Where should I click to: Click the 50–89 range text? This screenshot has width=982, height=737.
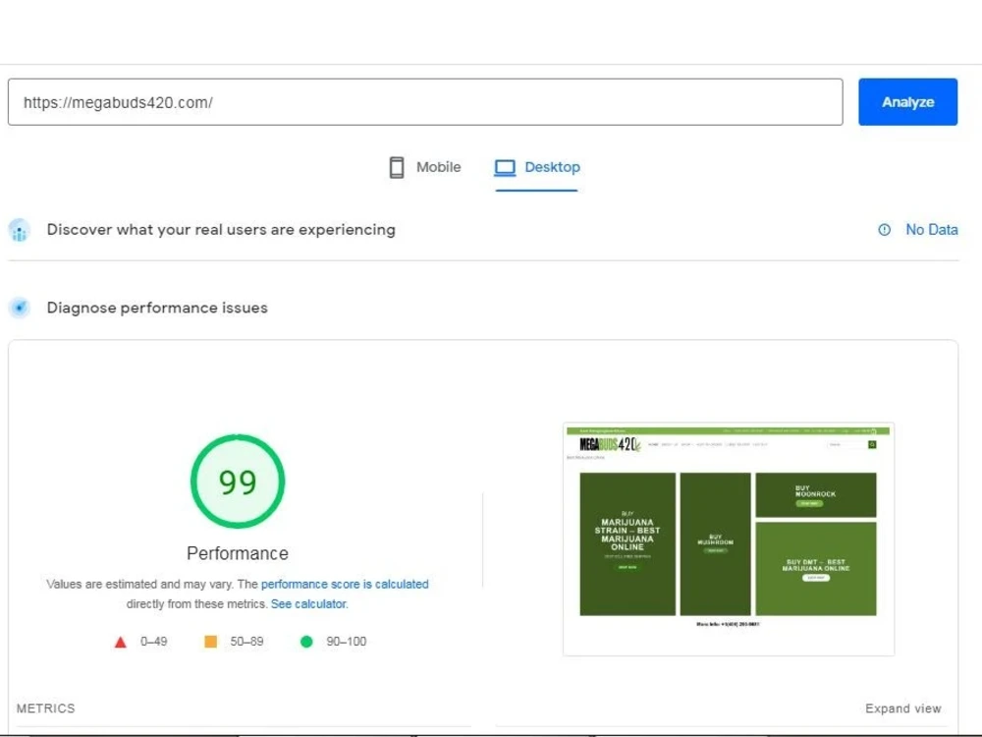click(246, 642)
